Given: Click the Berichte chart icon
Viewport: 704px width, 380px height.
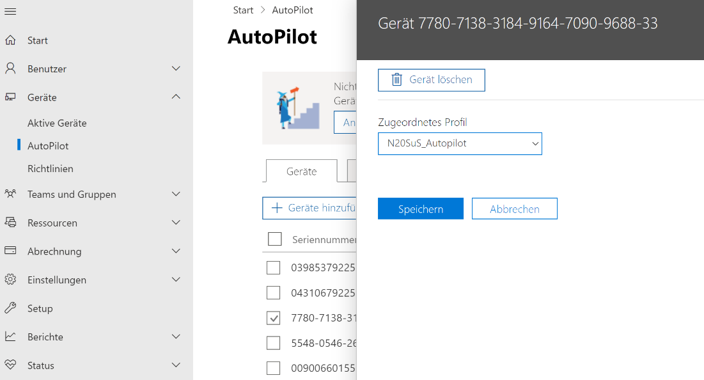Looking at the screenshot, I should click(x=10, y=336).
